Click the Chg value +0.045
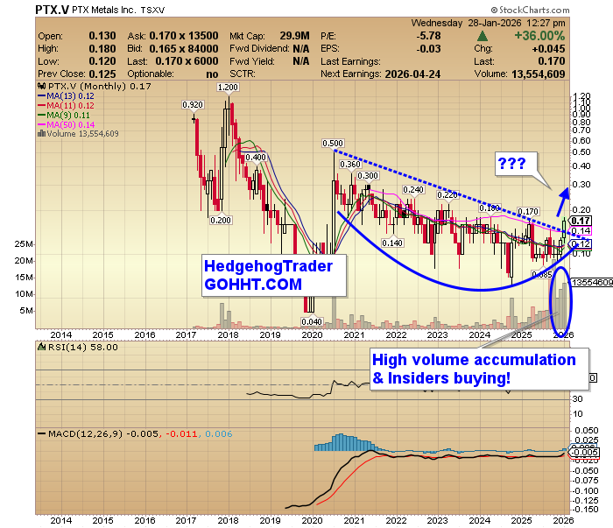 point(548,49)
